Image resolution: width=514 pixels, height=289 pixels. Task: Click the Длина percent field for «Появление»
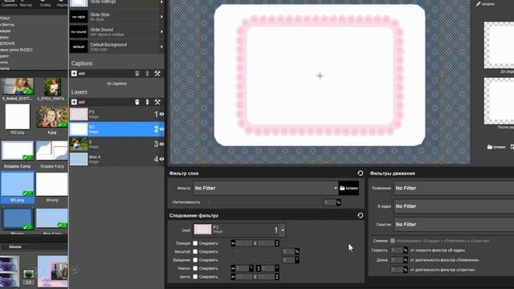point(397,260)
